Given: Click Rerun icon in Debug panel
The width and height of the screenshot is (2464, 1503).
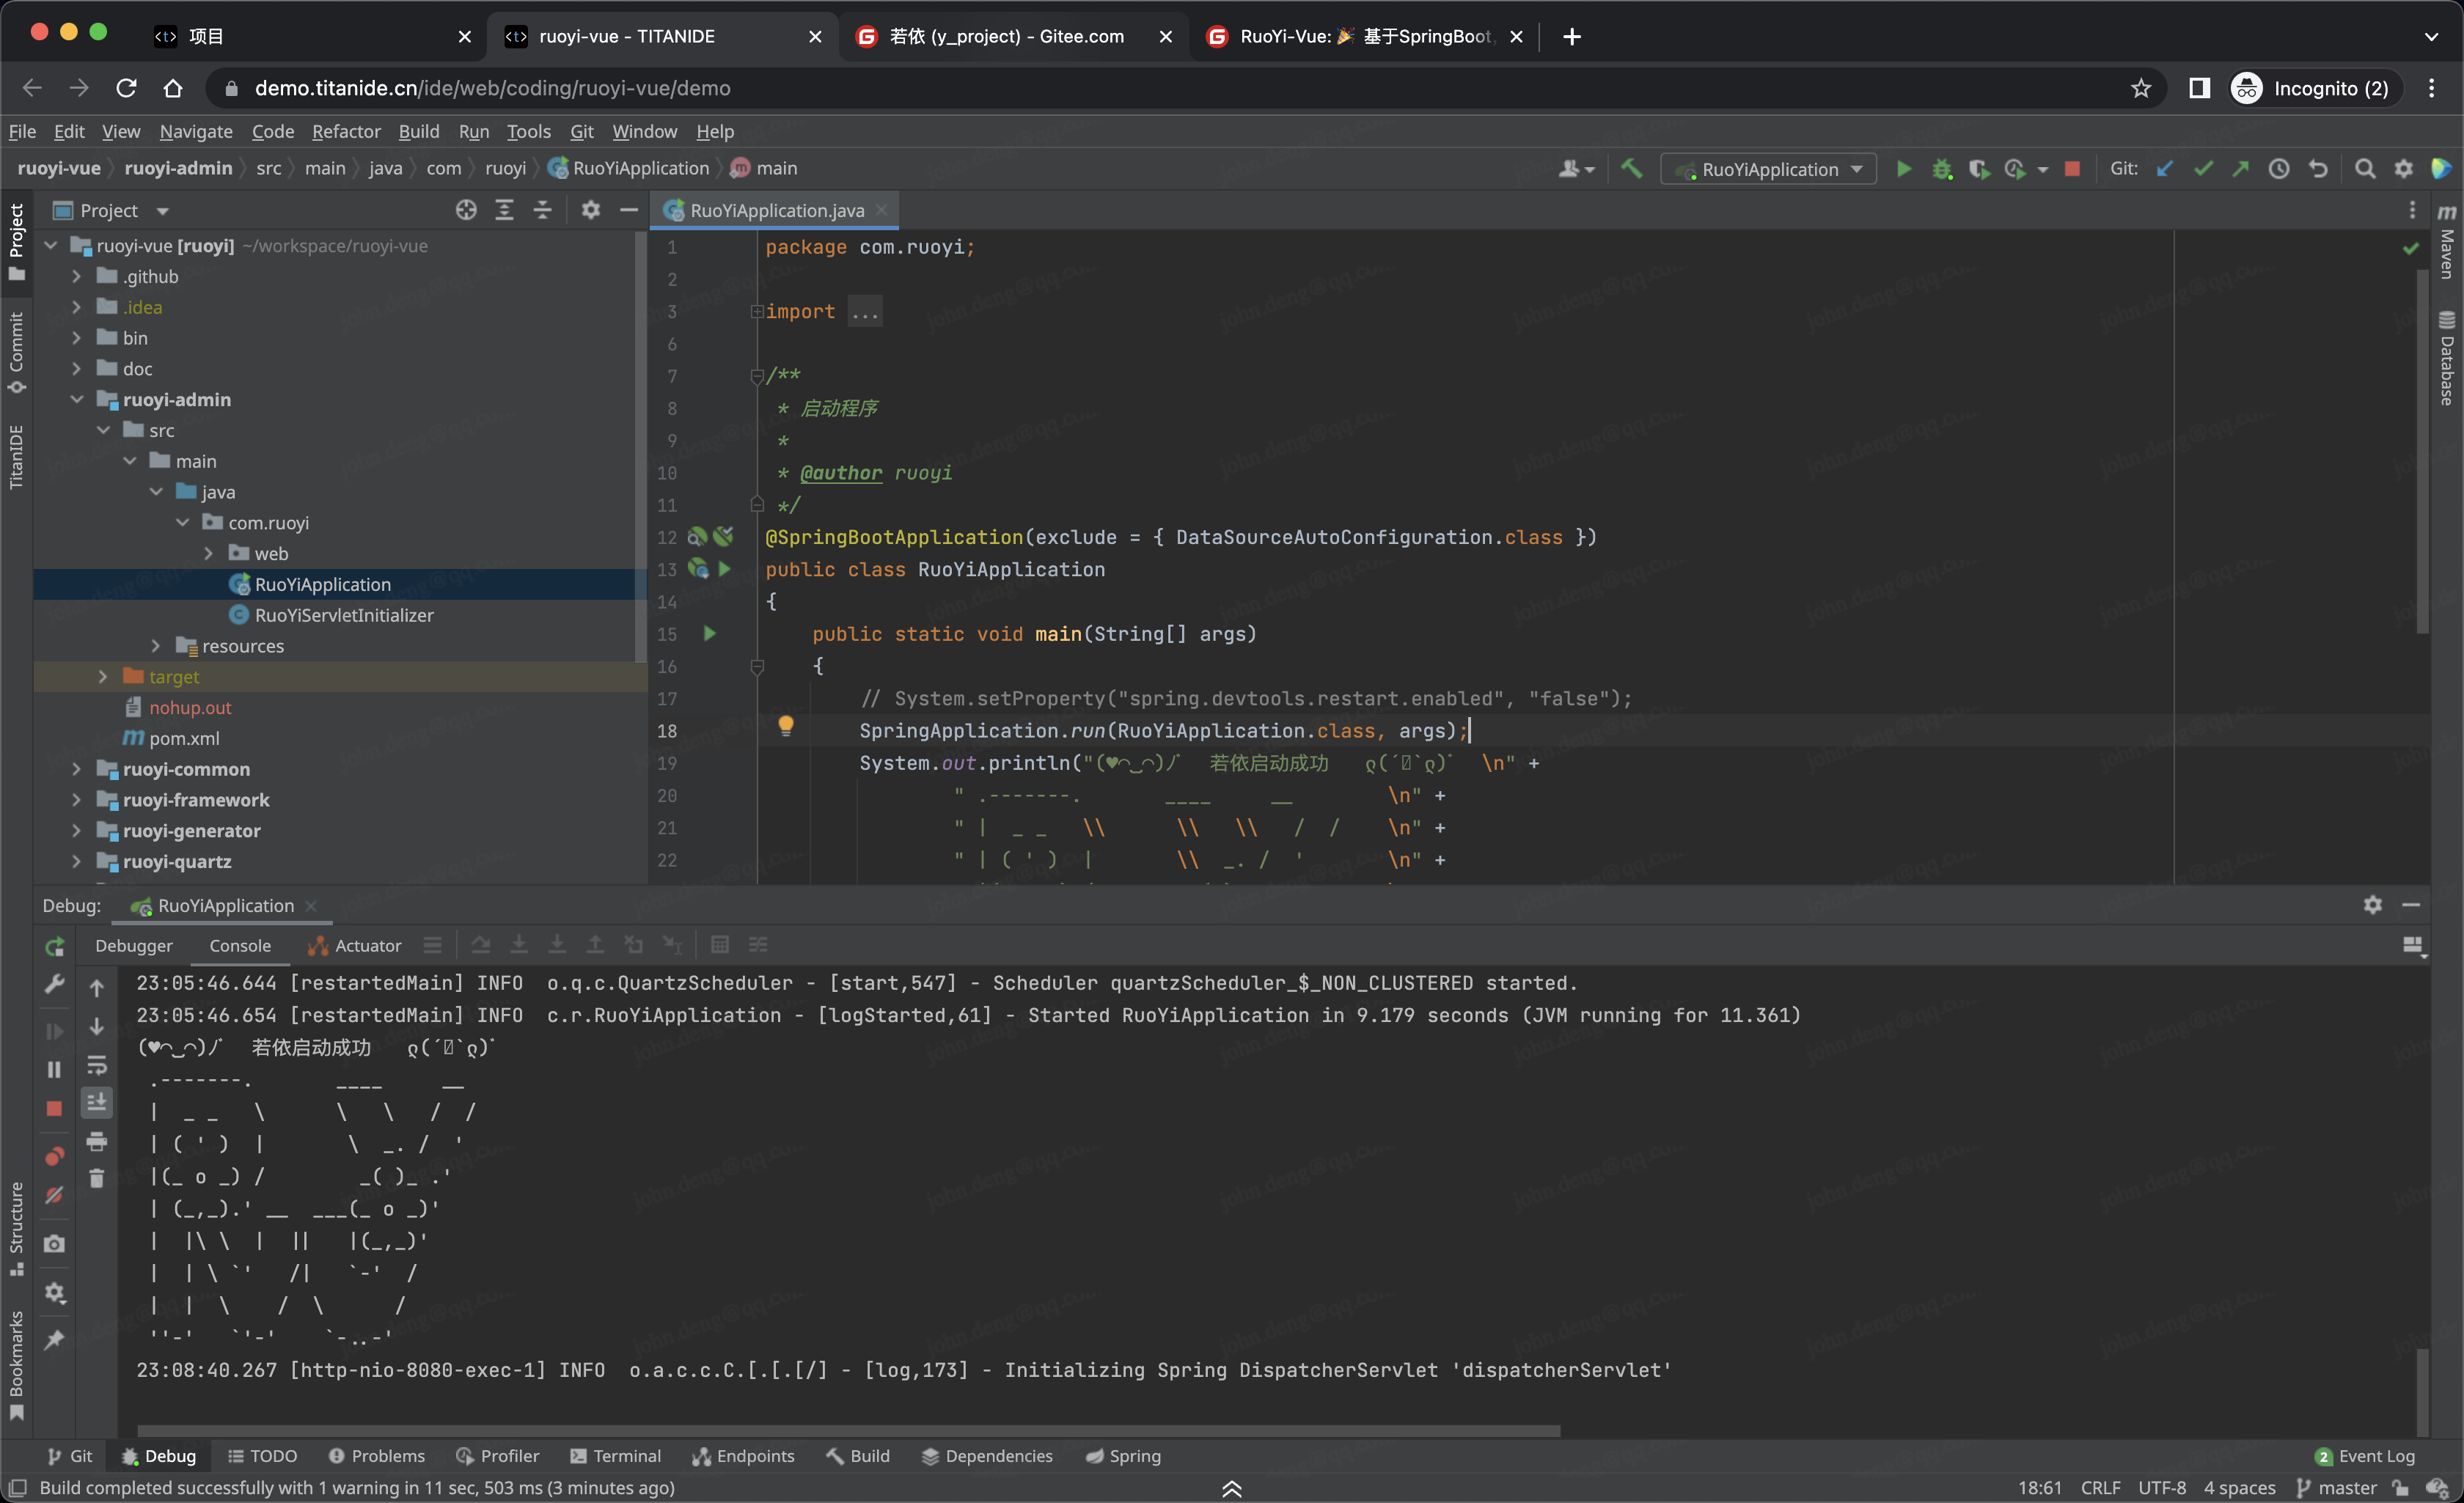Looking at the screenshot, I should coord(54,946).
